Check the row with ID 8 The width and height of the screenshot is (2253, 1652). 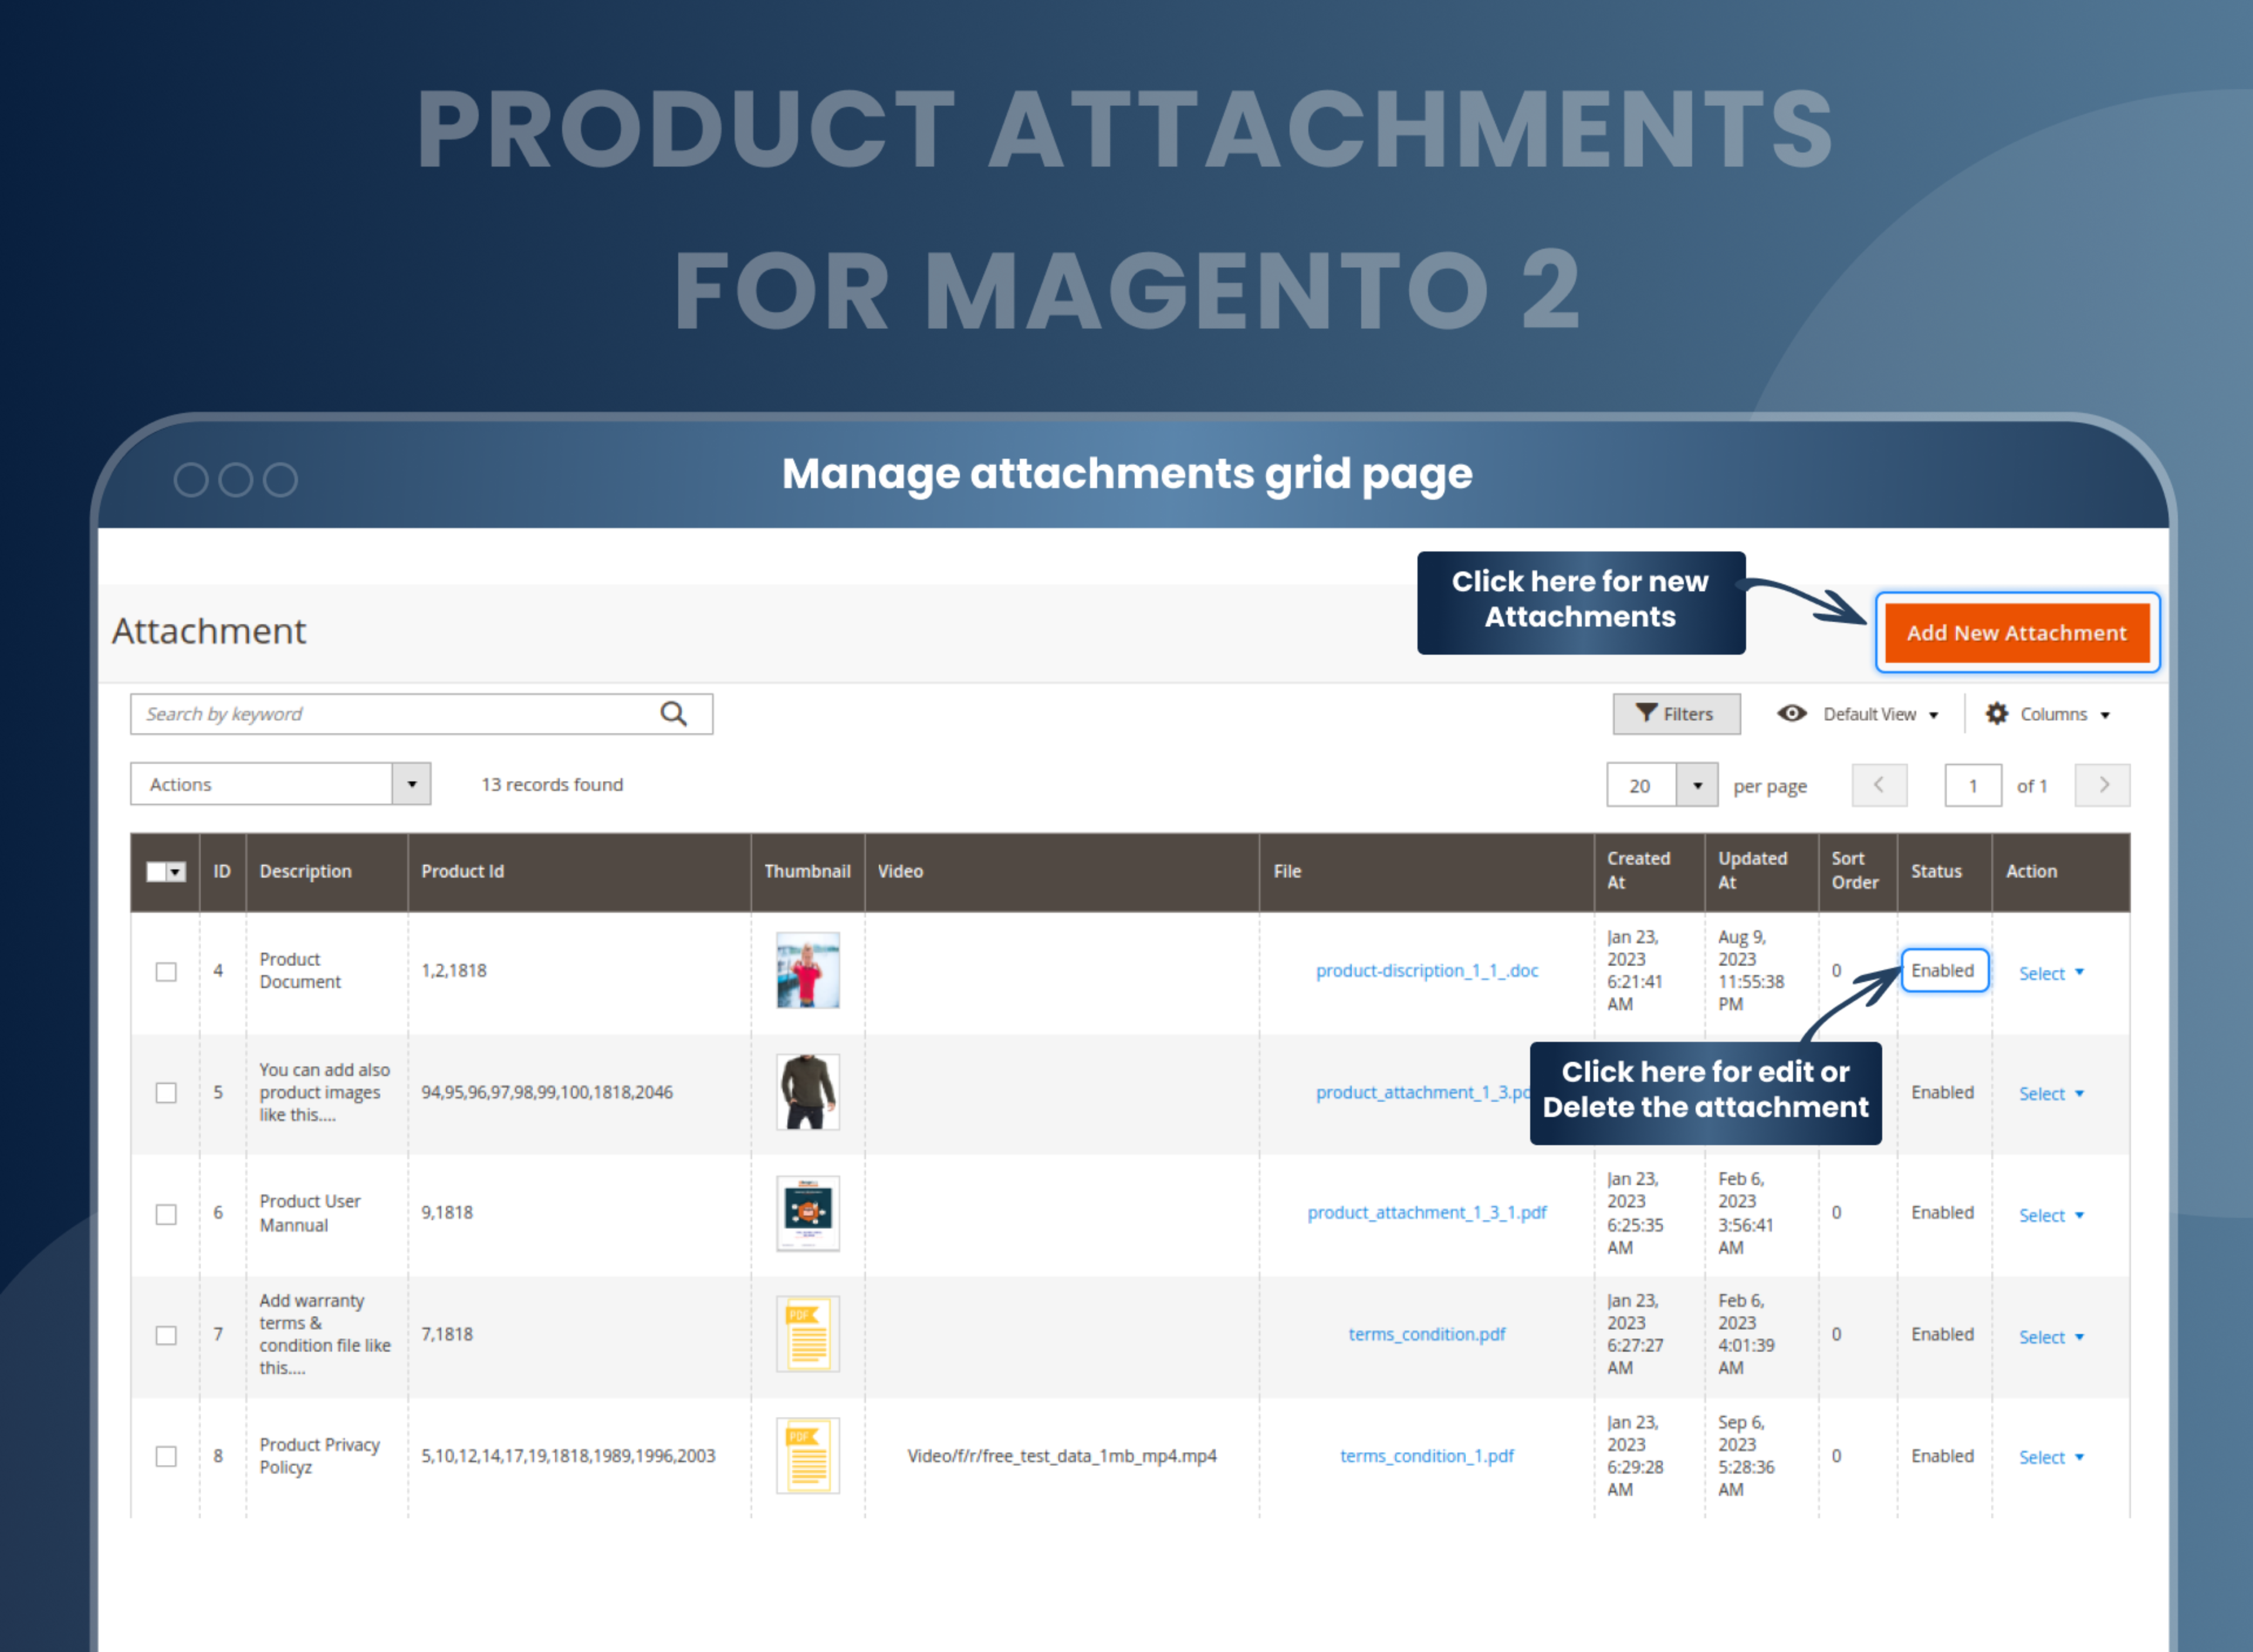point(166,1456)
